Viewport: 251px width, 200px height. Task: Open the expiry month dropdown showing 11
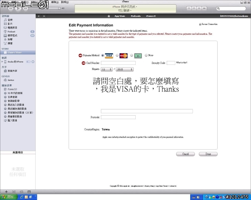click(106, 70)
